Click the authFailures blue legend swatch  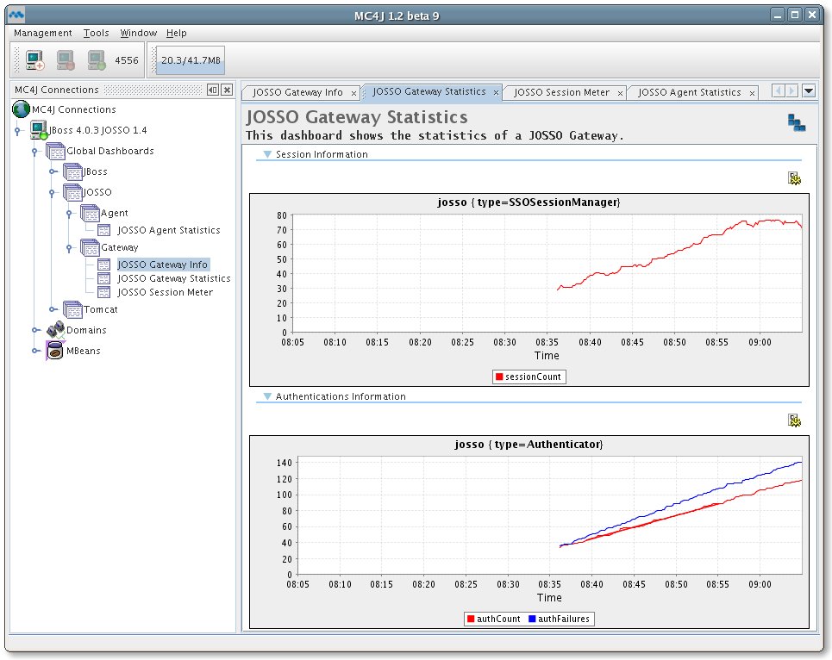(x=534, y=620)
